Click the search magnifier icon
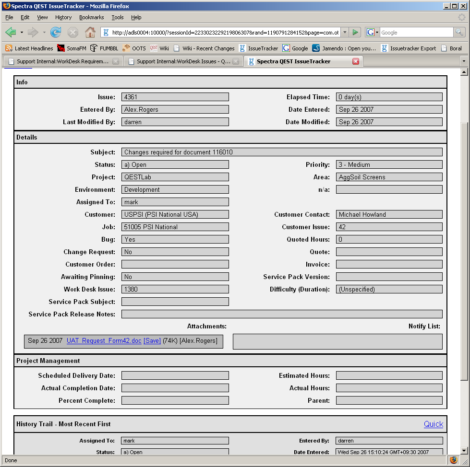Viewport: 470px width, 467px height. 459,33
